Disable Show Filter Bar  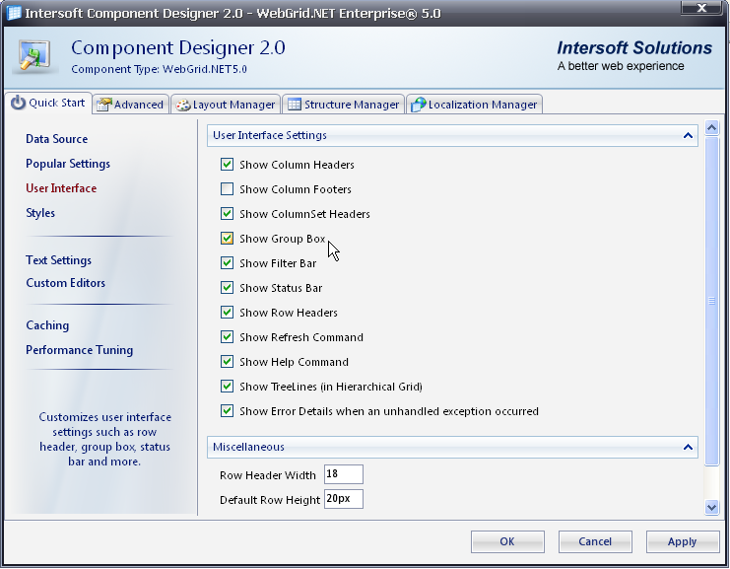pyautogui.click(x=227, y=263)
